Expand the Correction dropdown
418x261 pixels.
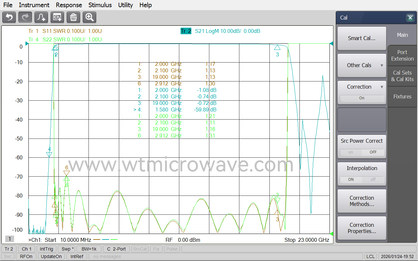(382, 87)
